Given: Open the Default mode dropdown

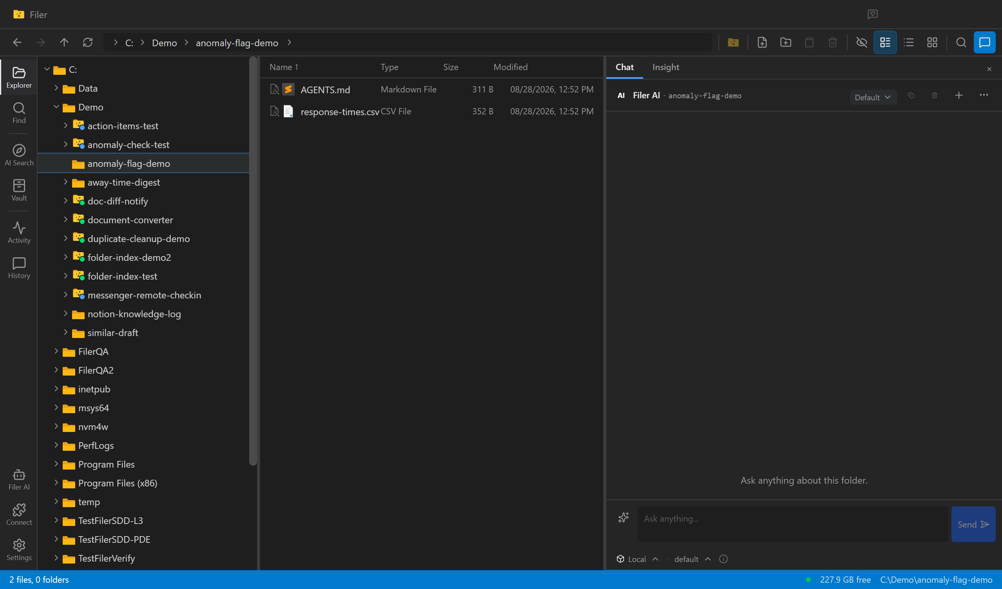Looking at the screenshot, I should point(873,98).
